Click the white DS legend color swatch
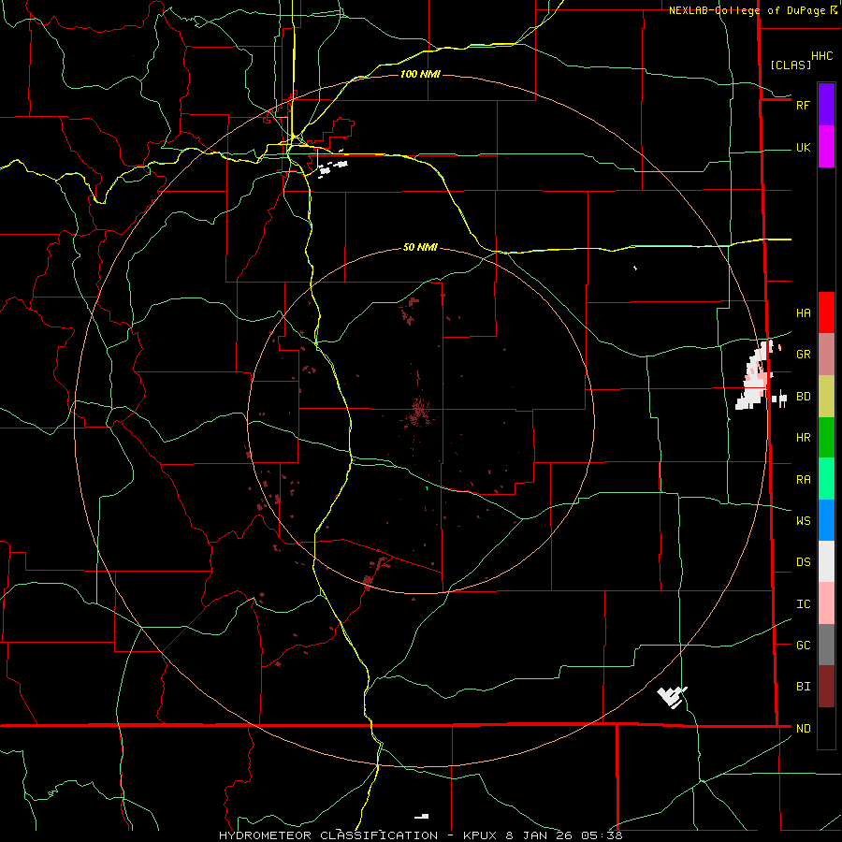842x842 pixels. pyautogui.click(x=826, y=561)
